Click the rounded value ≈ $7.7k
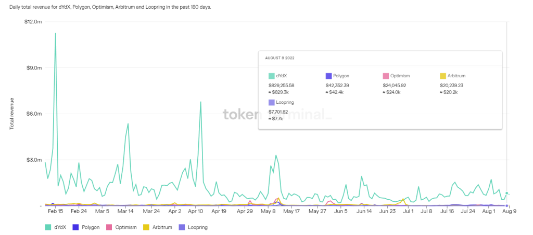This screenshot has width=533, height=235. 276,118
